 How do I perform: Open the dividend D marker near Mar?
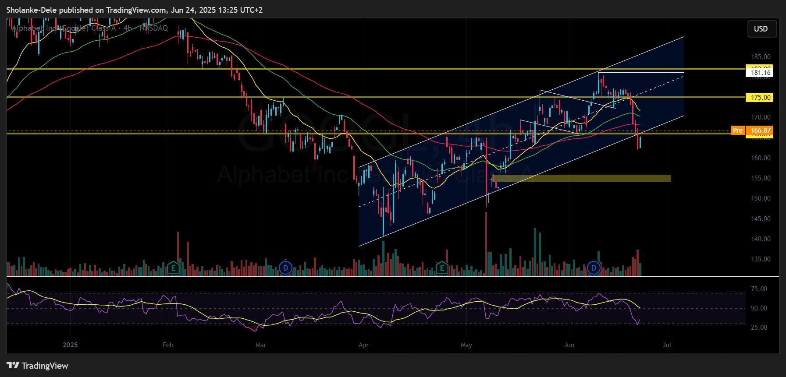coord(285,268)
